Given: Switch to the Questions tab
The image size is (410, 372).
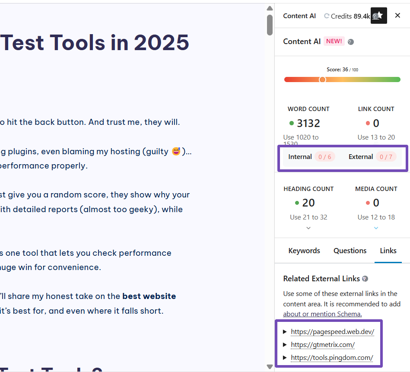Looking at the screenshot, I should click(350, 251).
